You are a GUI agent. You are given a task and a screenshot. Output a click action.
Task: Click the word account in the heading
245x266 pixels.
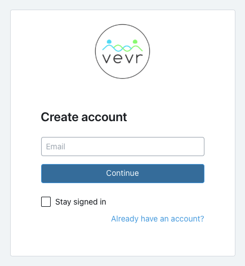pyautogui.click(x=104, y=118)
